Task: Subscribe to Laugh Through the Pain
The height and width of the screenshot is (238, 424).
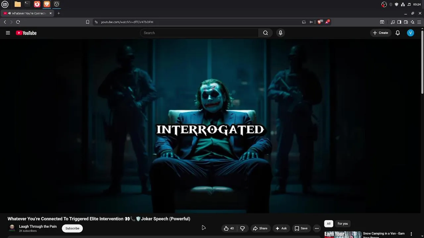Action: [x=72, y=228]
